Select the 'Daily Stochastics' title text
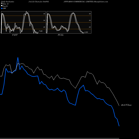 coord(8,2)
